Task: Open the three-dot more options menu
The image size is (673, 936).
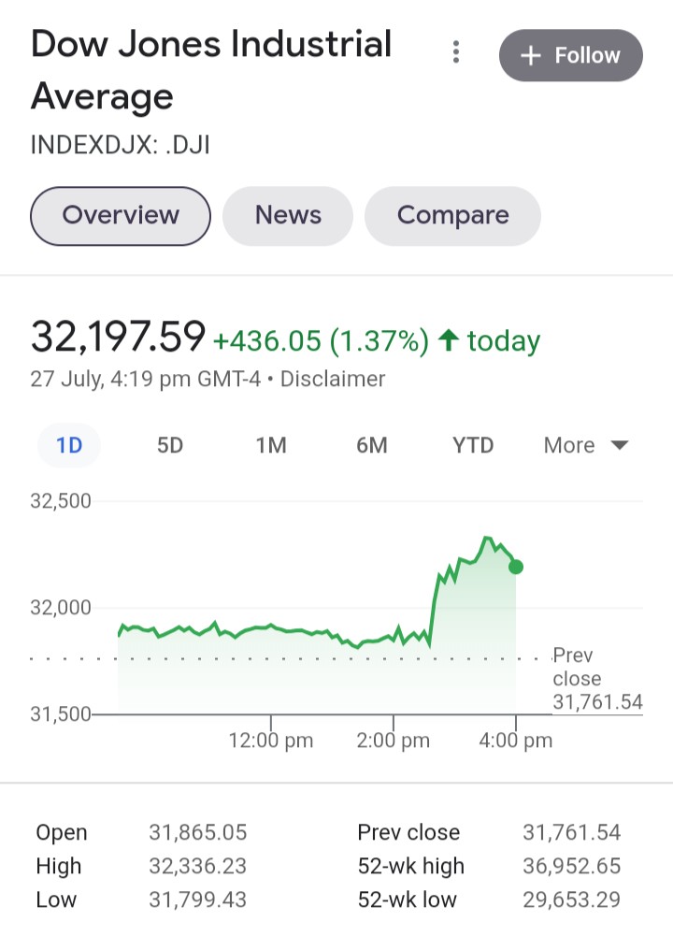Action: pyautogui.click(x=456, y=52)
